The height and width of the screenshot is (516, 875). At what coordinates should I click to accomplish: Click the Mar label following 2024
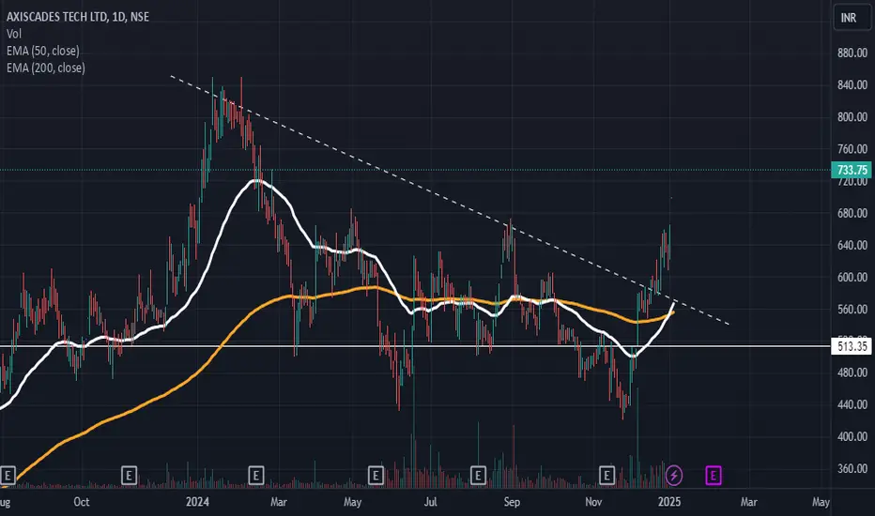(x=279, y=502)
